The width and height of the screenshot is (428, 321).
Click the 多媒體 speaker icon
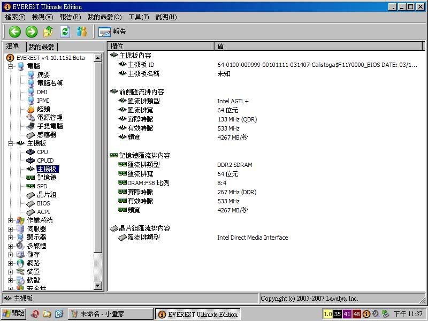point(20,246)
